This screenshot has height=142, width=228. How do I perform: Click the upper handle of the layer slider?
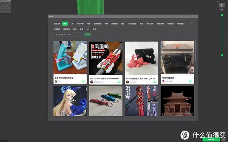click(x=222, y=15)
